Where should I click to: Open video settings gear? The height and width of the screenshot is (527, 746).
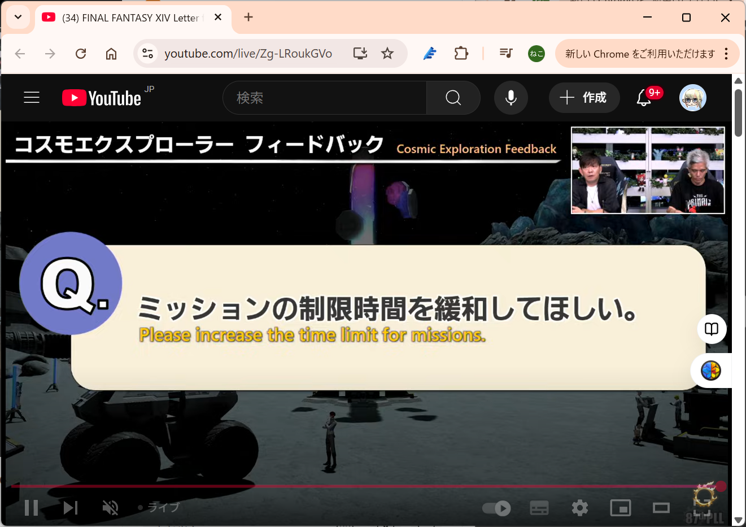pos(580,508)
